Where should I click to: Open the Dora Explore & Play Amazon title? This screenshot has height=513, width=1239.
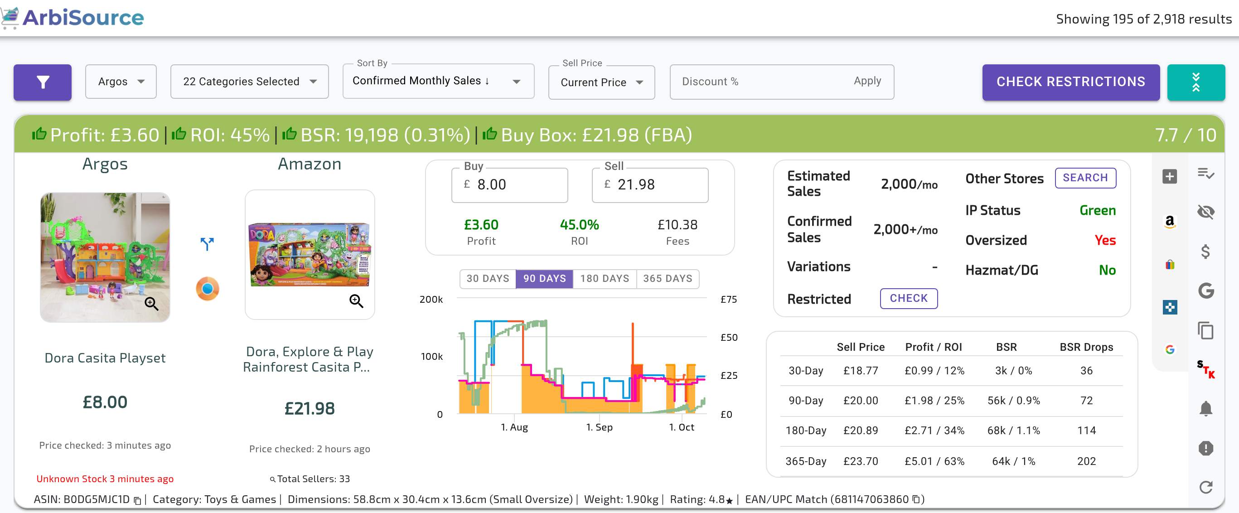309,360
